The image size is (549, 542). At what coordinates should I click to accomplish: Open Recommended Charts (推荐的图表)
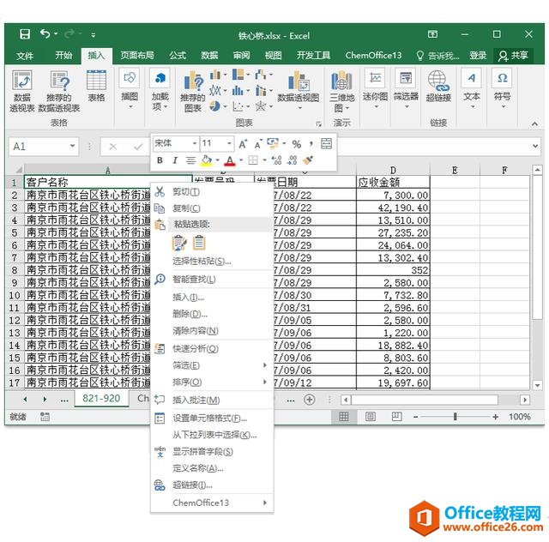point(193,92)
